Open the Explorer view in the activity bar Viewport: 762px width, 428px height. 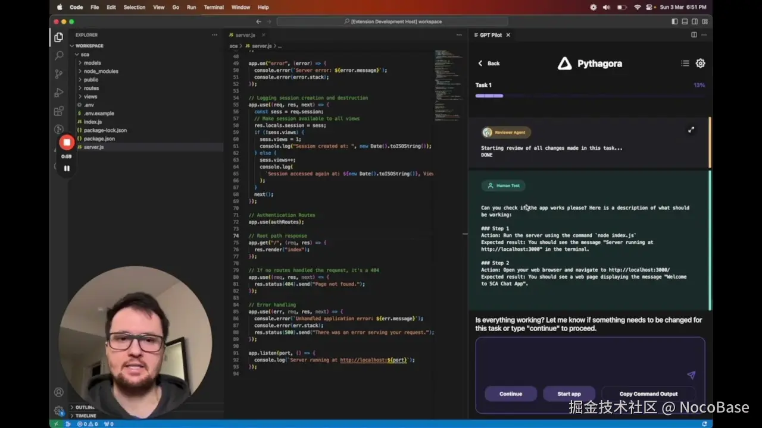(58, 37)
